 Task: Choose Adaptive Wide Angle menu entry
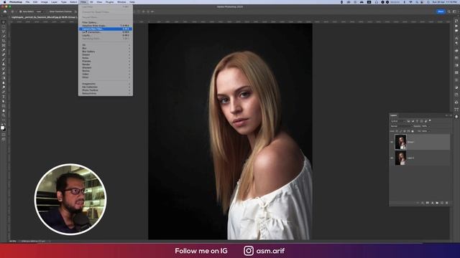106,26
